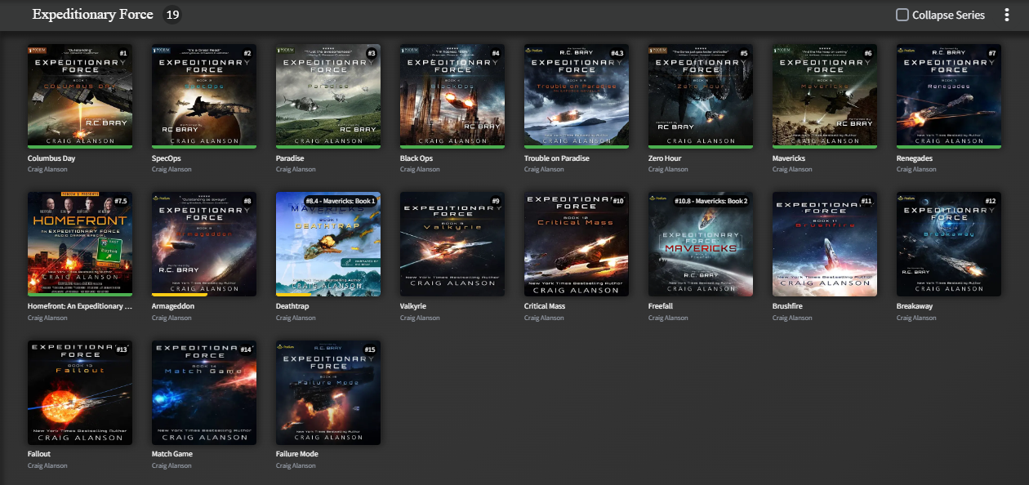Toggle the Collapse Series checkbox
This screenshot has height=485, width=1029.
(x=902, y=15)
